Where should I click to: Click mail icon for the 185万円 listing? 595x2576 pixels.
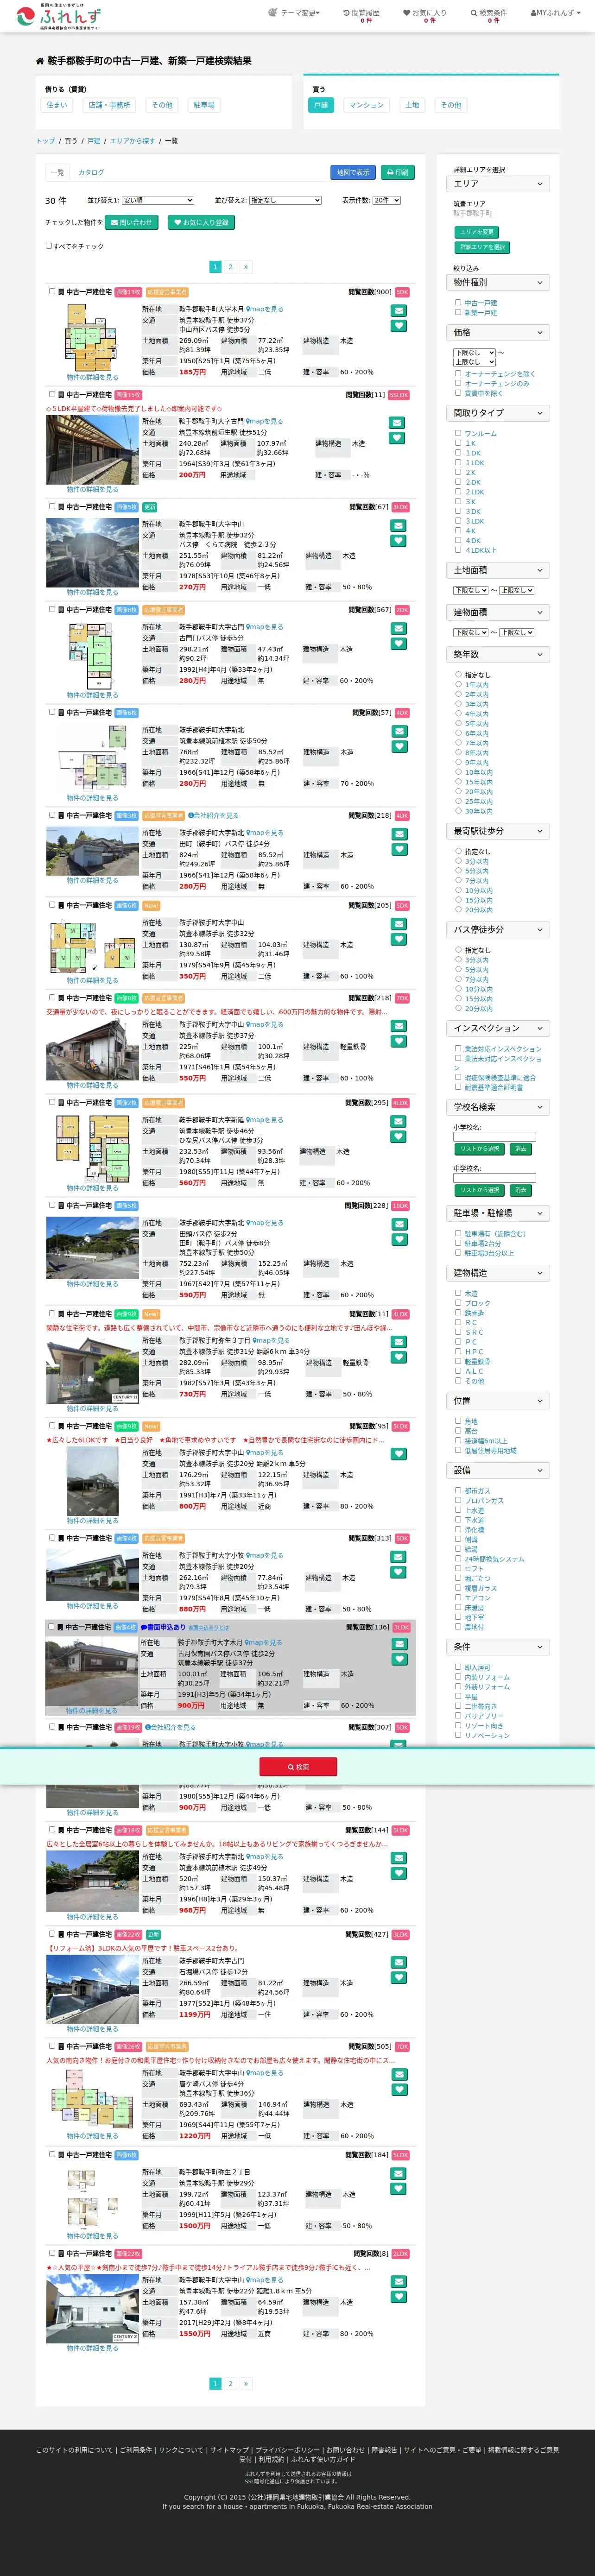398,311
